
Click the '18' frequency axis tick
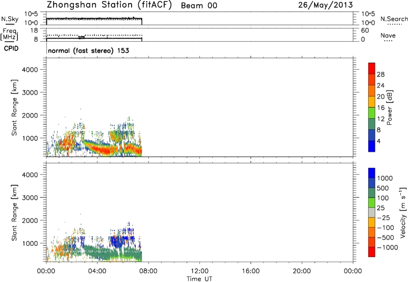click(x=34, y=31)
